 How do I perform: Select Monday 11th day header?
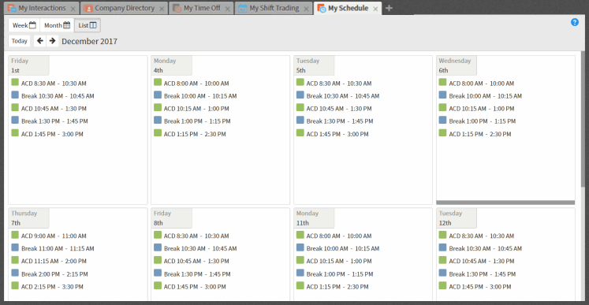[x=314, y=218]
